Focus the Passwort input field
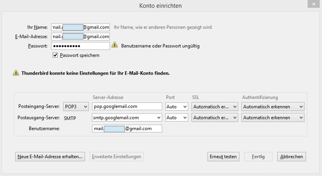The height and width of the screenshot is (176, 322). (x=80, y=46)
